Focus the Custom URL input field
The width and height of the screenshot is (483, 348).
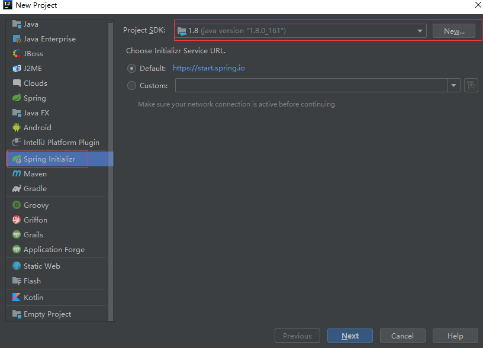pyautogui.click(x=311, y=85)
